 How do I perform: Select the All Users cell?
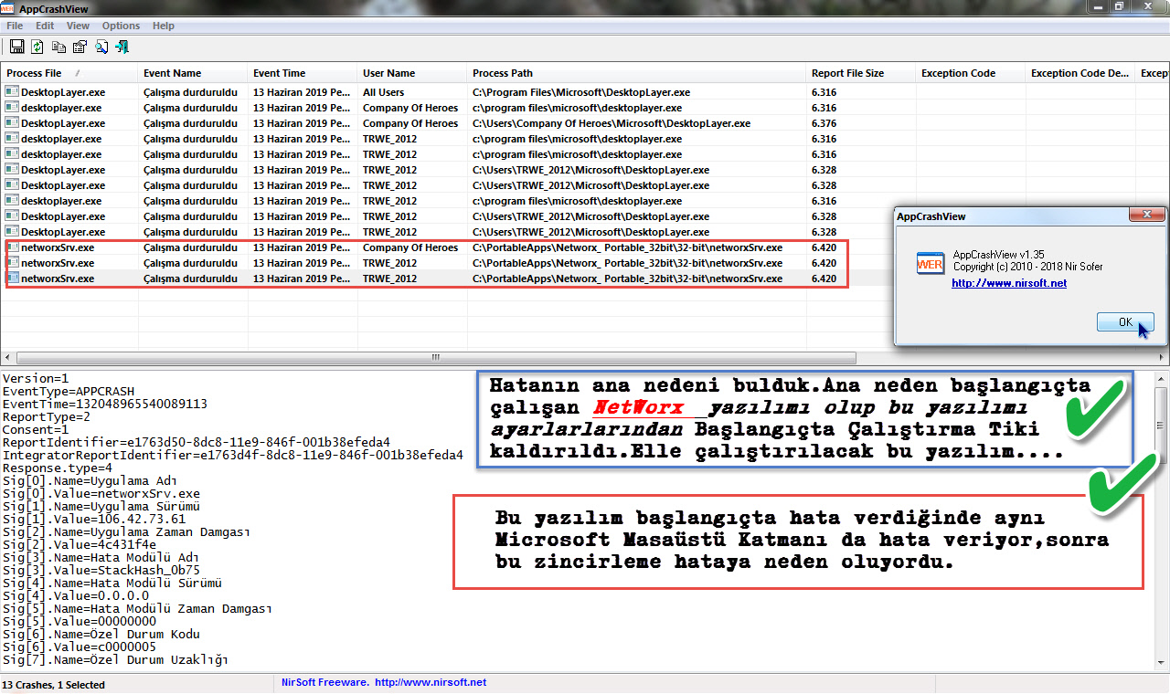pos(384,92)
